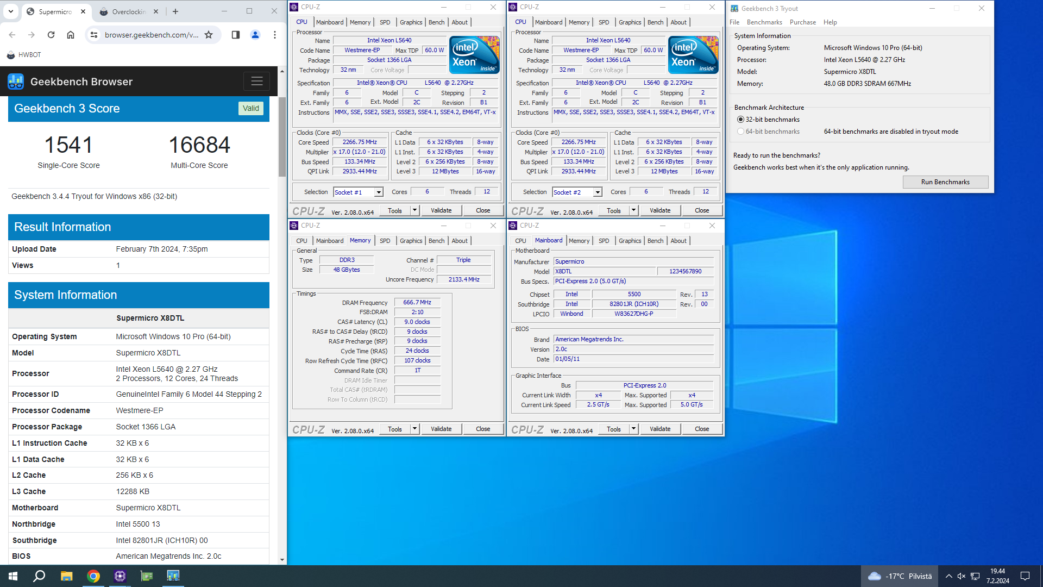This screenshot has height=587, width=1043.
Task: Open HWBOT bookmark
Action: pos(24,55)
